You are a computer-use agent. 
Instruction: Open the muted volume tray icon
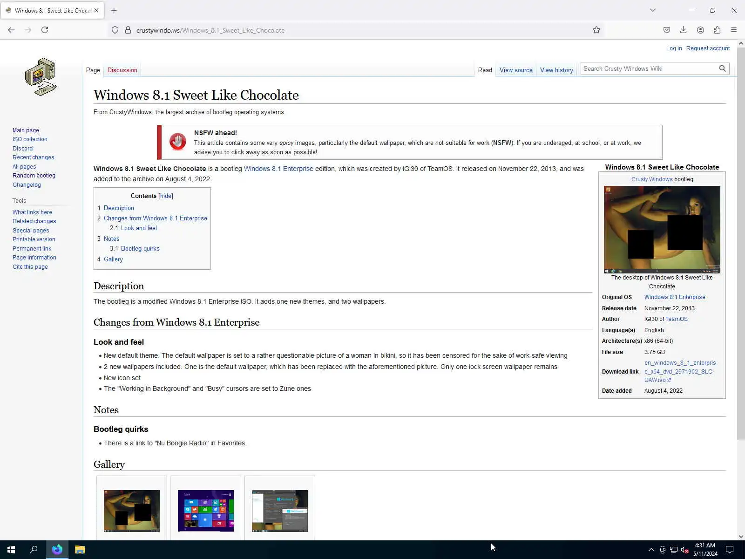[685, 550]
